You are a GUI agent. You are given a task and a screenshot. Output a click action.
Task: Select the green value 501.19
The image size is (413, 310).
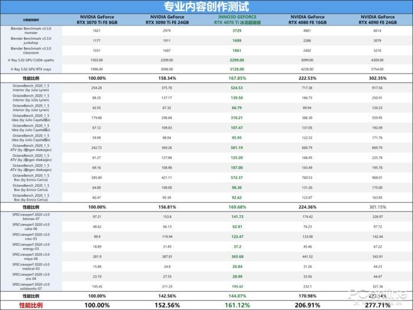[x=237, y=148]
